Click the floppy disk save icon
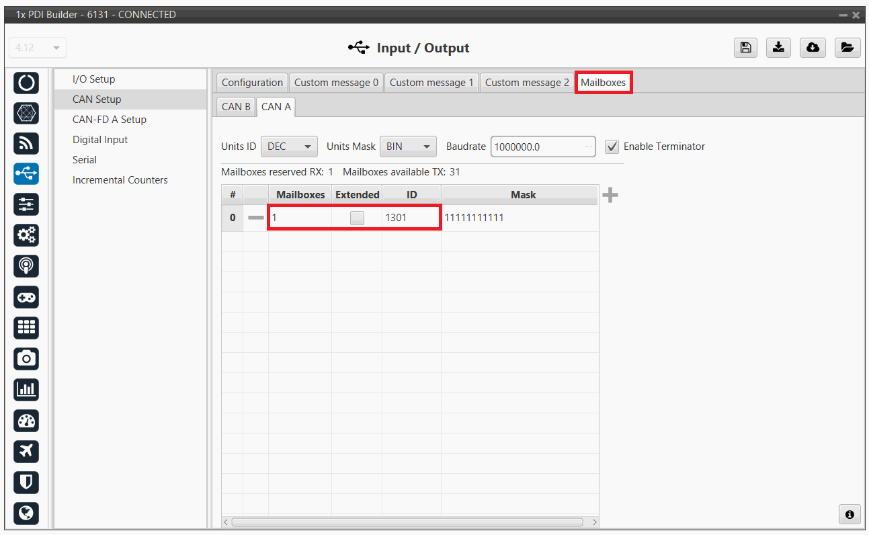 coord(745,47)
